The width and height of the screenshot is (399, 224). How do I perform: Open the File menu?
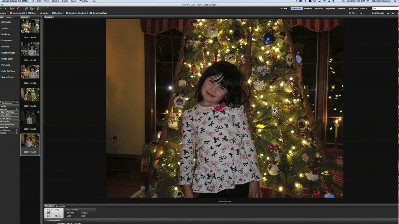[x=32, y=1]
